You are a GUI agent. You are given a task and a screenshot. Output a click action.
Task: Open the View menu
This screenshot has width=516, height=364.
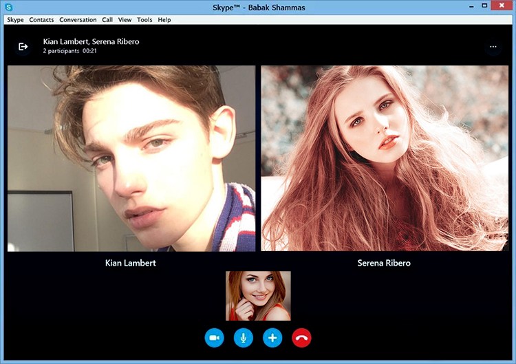click(x=125, y=20)
